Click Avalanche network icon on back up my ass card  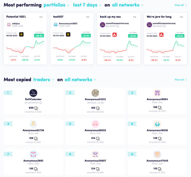(x=115, y=35)
